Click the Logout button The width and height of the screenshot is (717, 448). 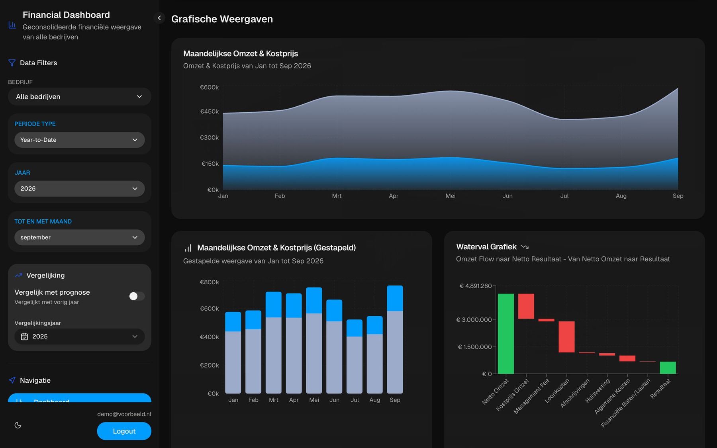pyautogui.click(x=124, y=431)
